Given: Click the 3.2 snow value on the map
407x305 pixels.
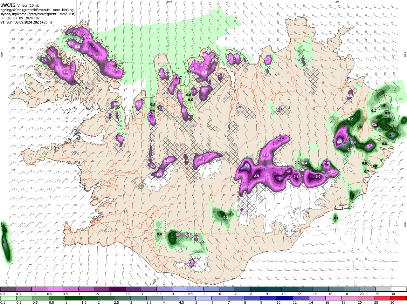Looking at the screenshot, I should coord(296,176).
